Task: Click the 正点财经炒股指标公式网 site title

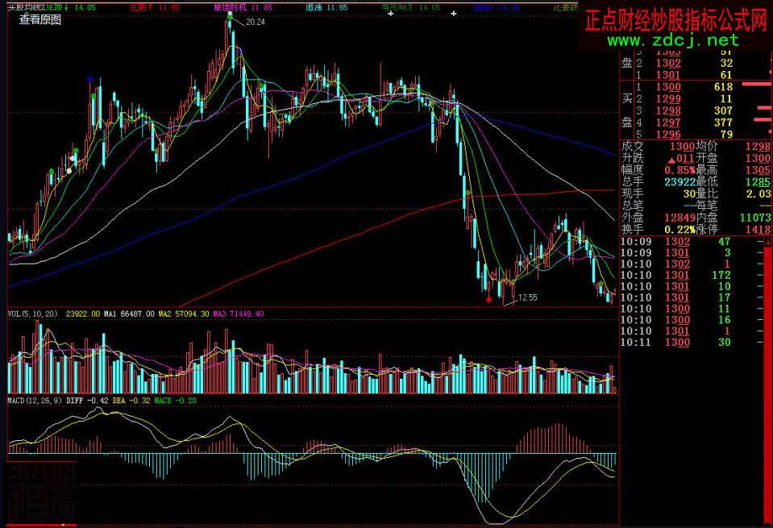Action: (675, 21)
